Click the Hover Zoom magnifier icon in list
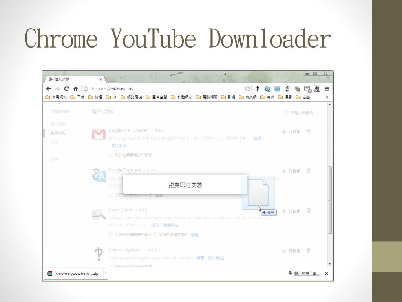Screen dimensions: 402x302 tap(99, 214)
